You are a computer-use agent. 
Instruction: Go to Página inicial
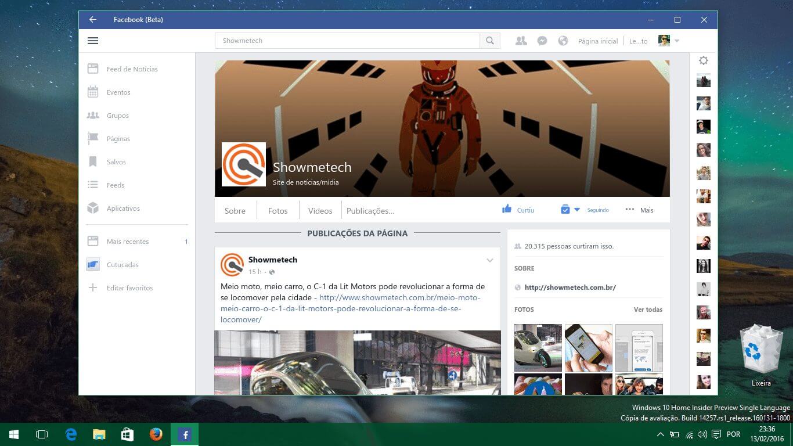(598, 41)
